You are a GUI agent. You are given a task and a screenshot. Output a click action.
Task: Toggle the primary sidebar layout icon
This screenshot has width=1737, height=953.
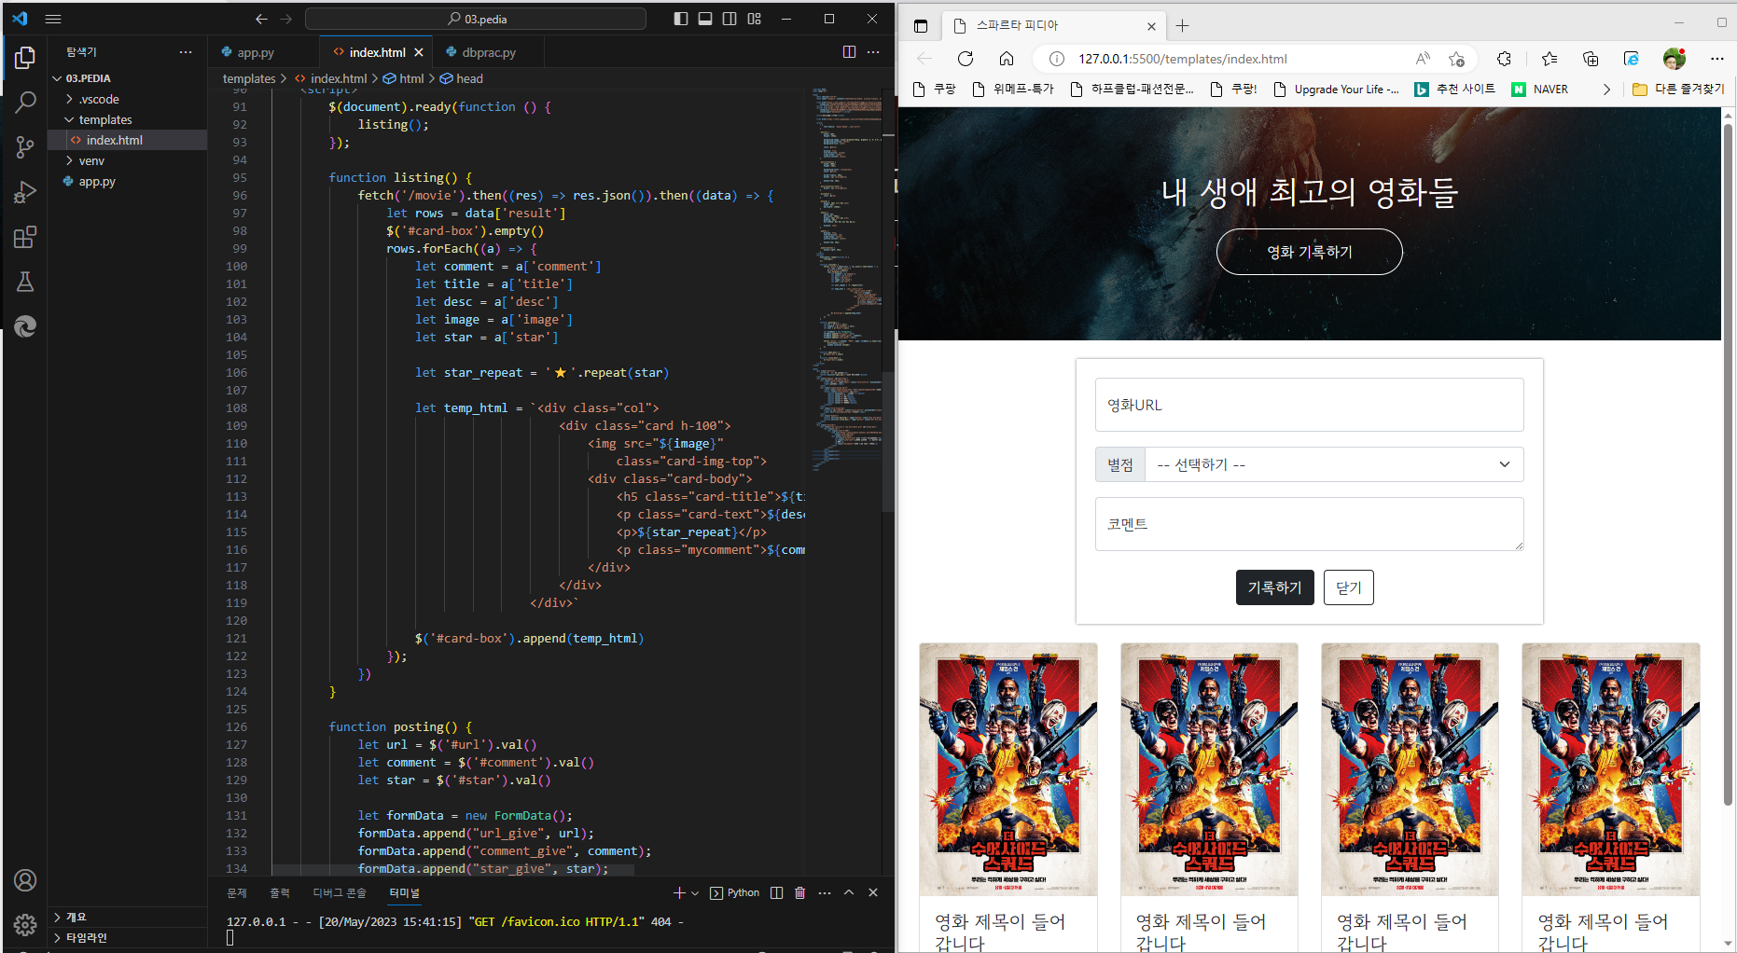pos(681,19)
